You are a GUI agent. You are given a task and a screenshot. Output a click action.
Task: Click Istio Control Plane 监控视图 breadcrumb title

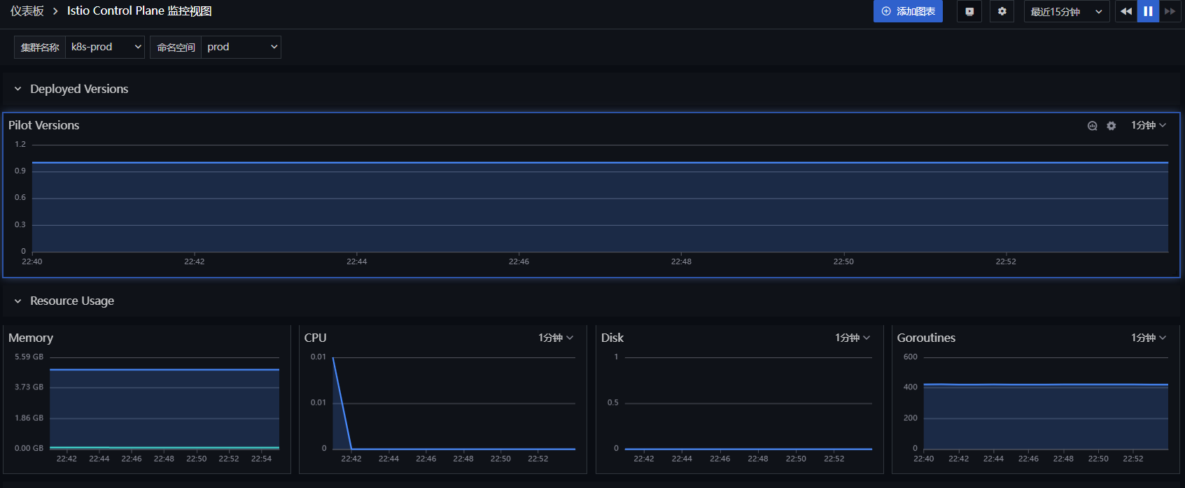click(139, 11)
